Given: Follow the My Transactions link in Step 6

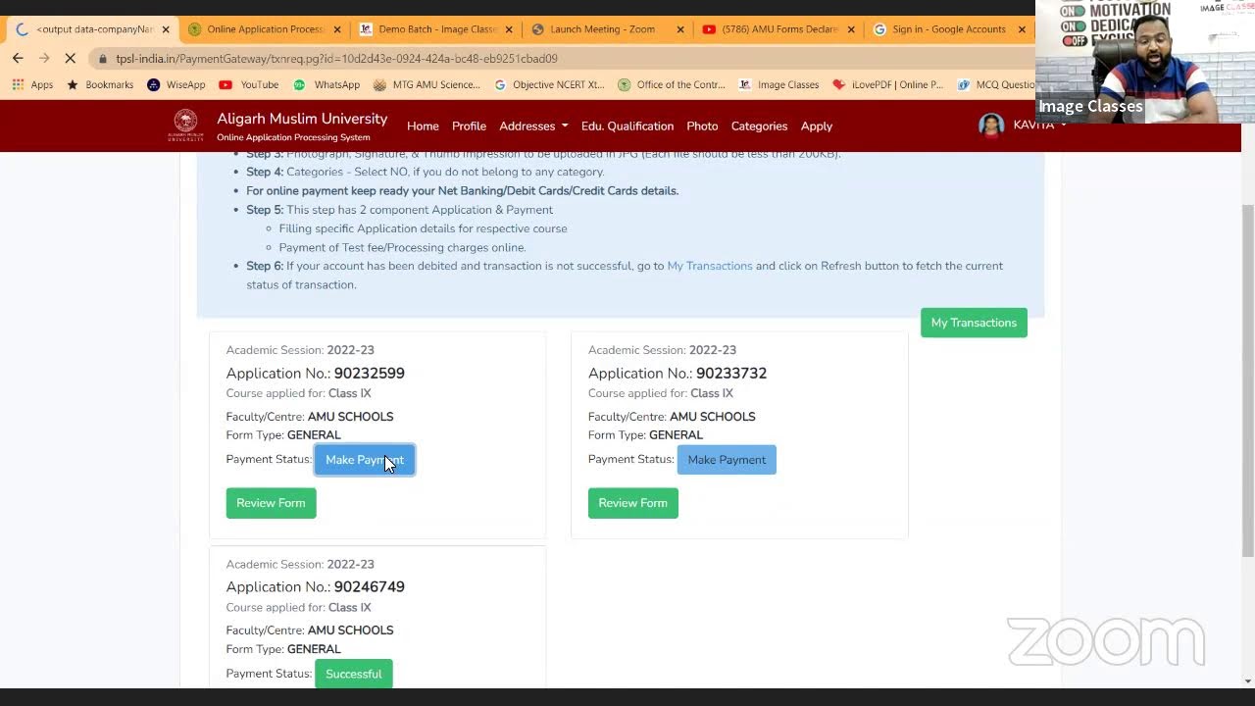Looking at the screenshot, I should [x=710, y=266].
